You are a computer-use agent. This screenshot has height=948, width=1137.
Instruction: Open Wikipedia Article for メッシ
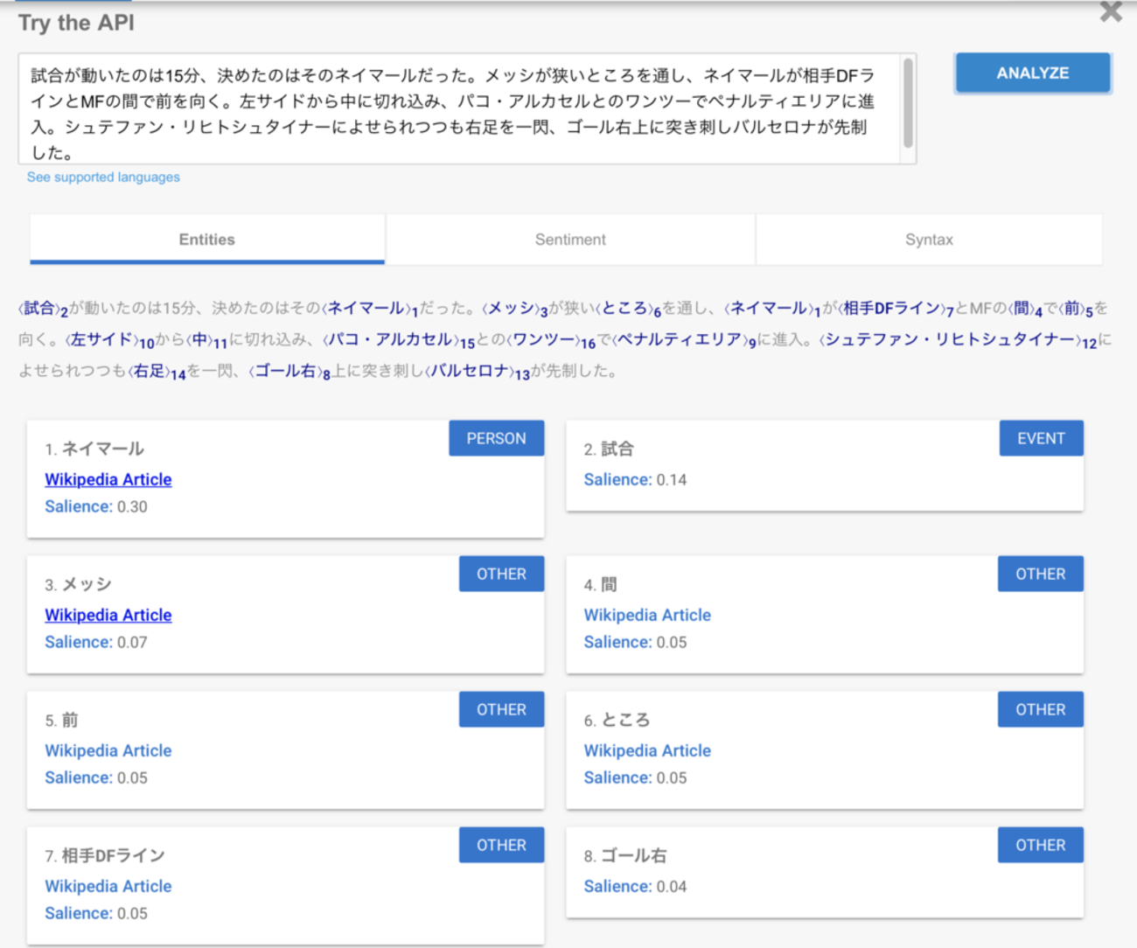(108, 616)
